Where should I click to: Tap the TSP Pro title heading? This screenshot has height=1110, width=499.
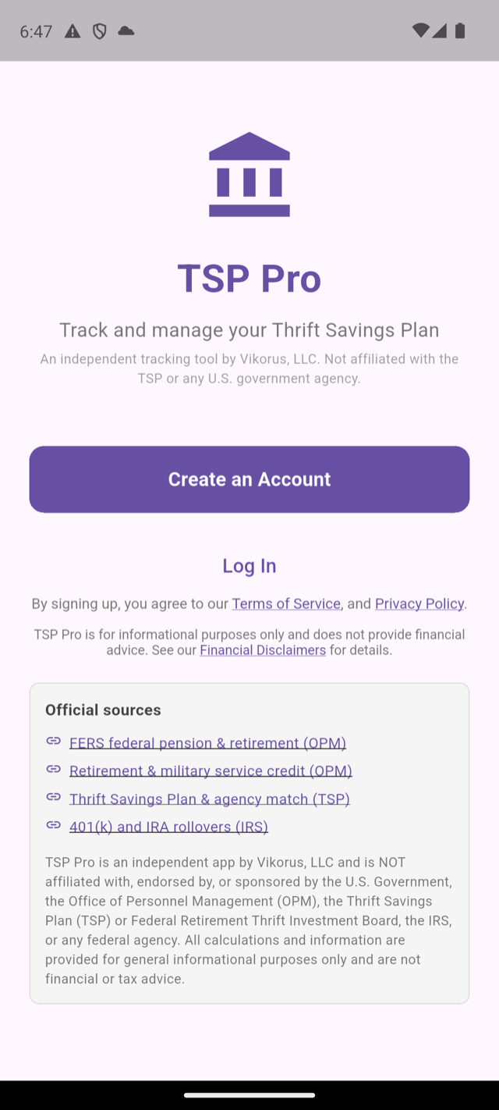(249, 279)
